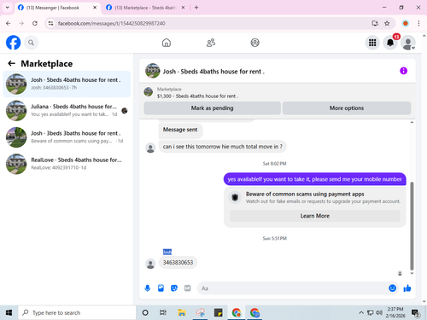Screen dimensions: 427x320
Task: Click listing thumbnail in Marketplace banner
Action: 149,92
